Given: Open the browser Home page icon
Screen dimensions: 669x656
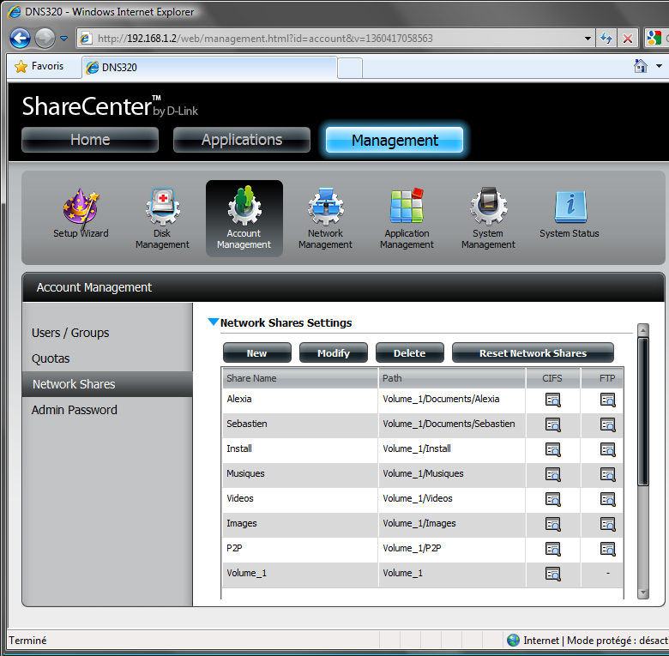Looking at the screenshot, I should (x=641, y=66).
